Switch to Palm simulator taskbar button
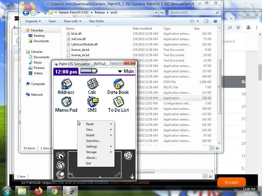The width and height of the screenshot is (262, 196). point(70,191)
